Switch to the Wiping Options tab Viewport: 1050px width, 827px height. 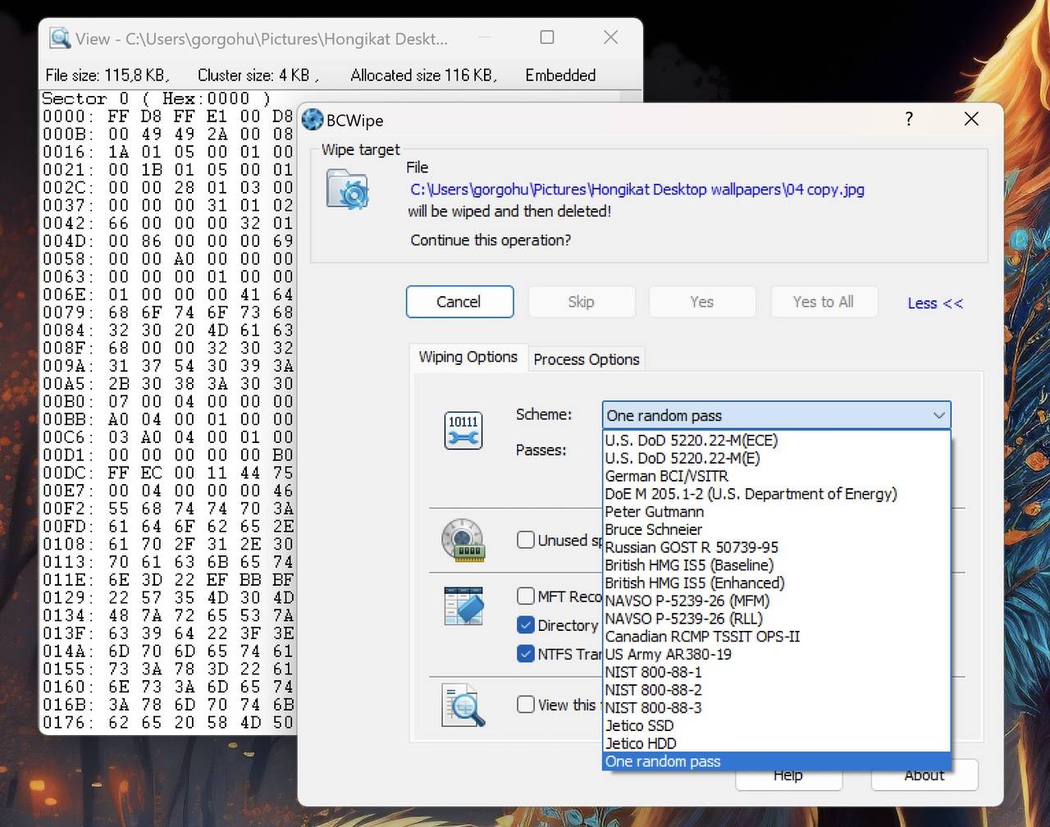468,357
